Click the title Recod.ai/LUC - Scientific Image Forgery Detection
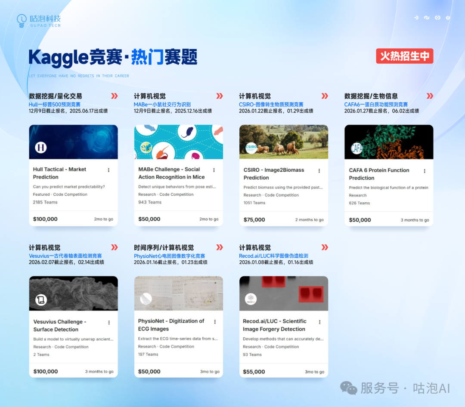 (275, 325)
